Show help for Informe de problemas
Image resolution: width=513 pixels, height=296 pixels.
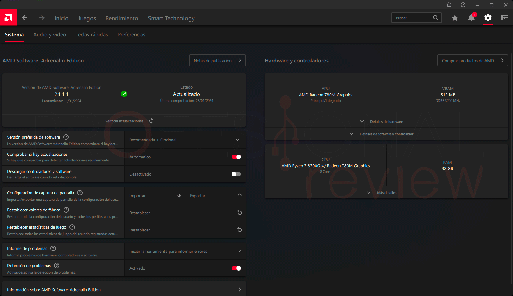point(53,248)
